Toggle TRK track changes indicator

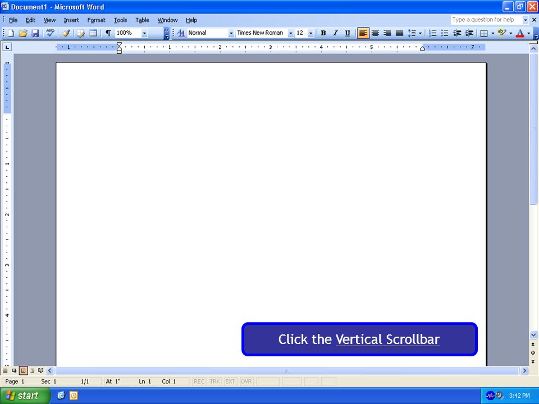click(214, 382)
